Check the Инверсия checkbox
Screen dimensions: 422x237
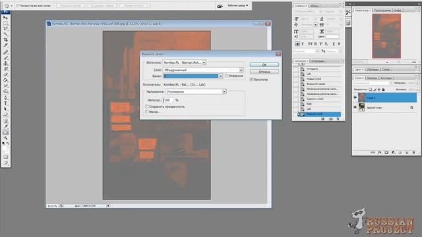[227, 76]
